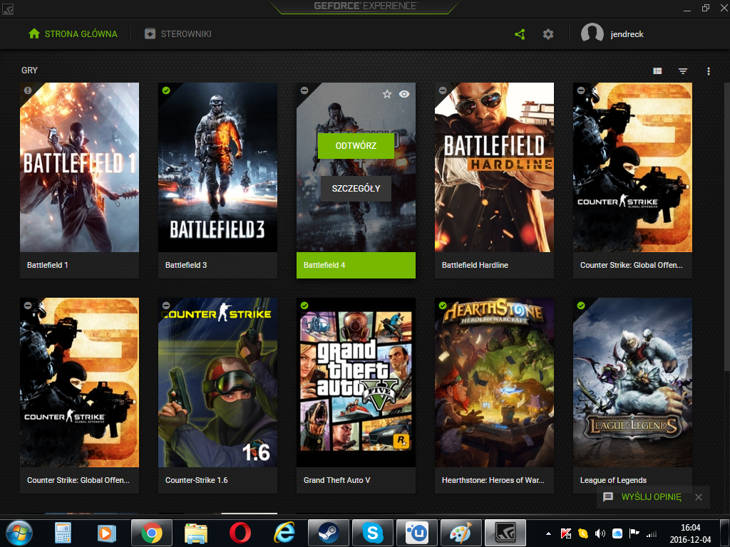Open the share overlay icon
The width and height of the screenshot is (730, 547).
coord(520,34)
